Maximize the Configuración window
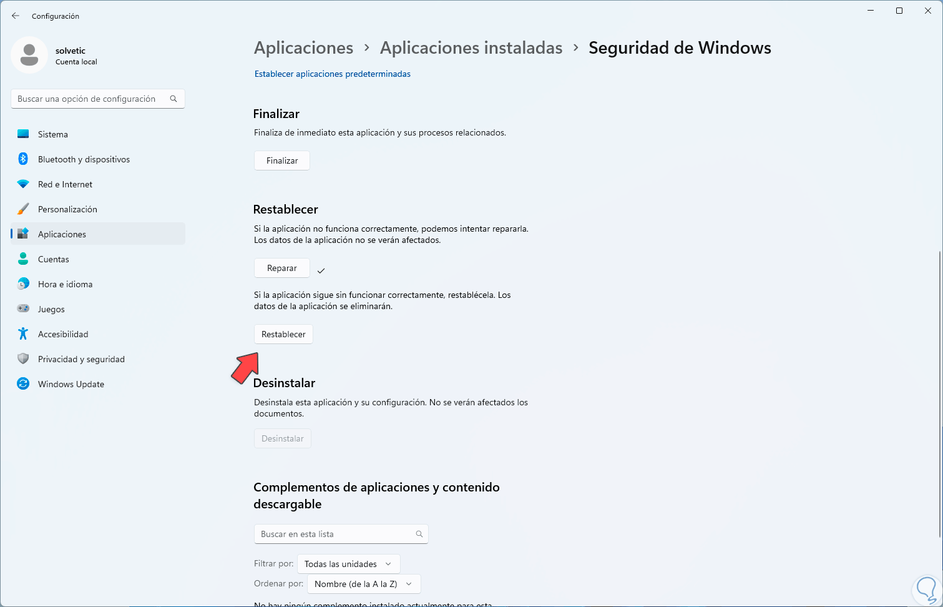Image resolution: width=943 pixels, height=607 pixels. 899,11
